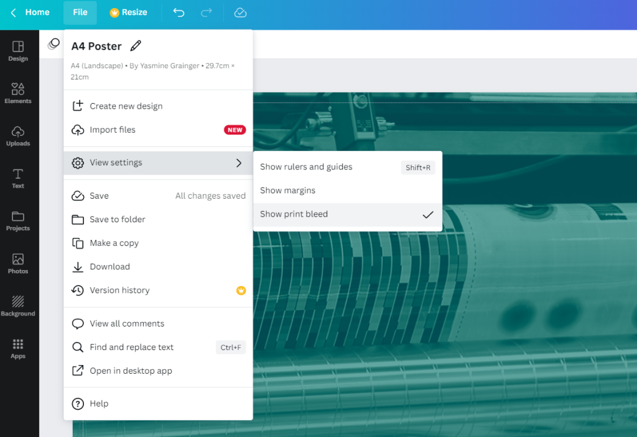Image resolution: width=637 pixels, height=437 pixels.
Task: Expand the View settings submenu arrow
Action: click(239, 163)
